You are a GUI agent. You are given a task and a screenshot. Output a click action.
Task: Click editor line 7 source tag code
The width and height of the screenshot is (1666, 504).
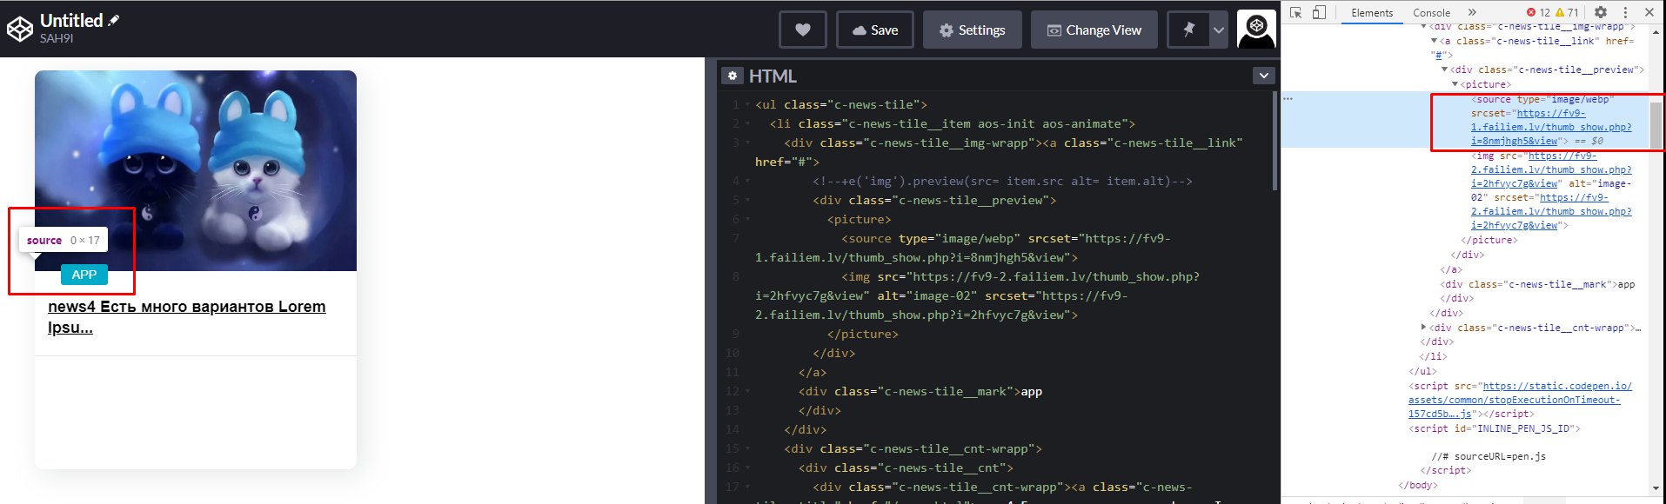962,248
